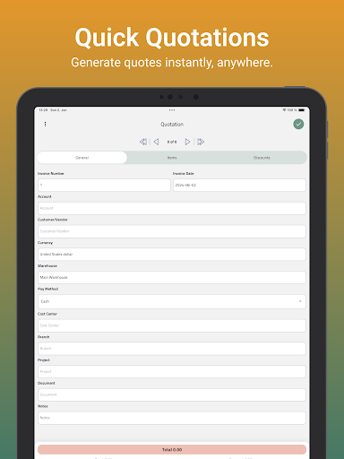Focus the Cost Center input field
The height and width of the screenshot is (459, 344).
pos(172,325)
